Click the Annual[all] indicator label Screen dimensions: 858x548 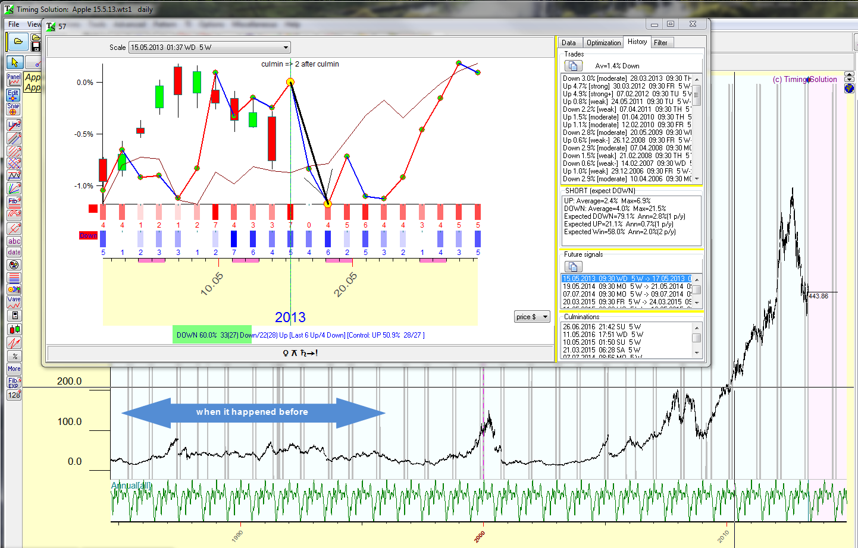(131, 486)
